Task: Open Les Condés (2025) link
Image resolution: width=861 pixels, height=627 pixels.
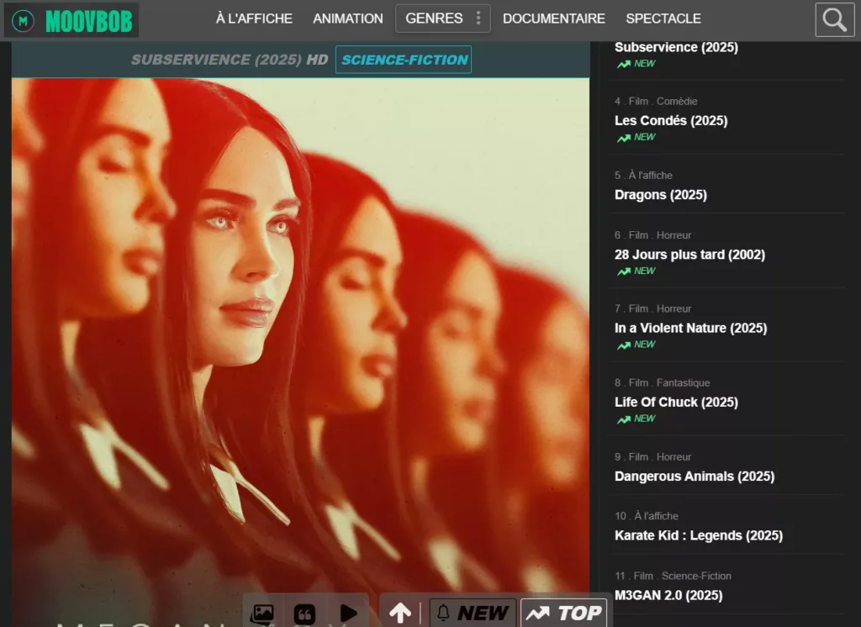Action: (671, 120)
